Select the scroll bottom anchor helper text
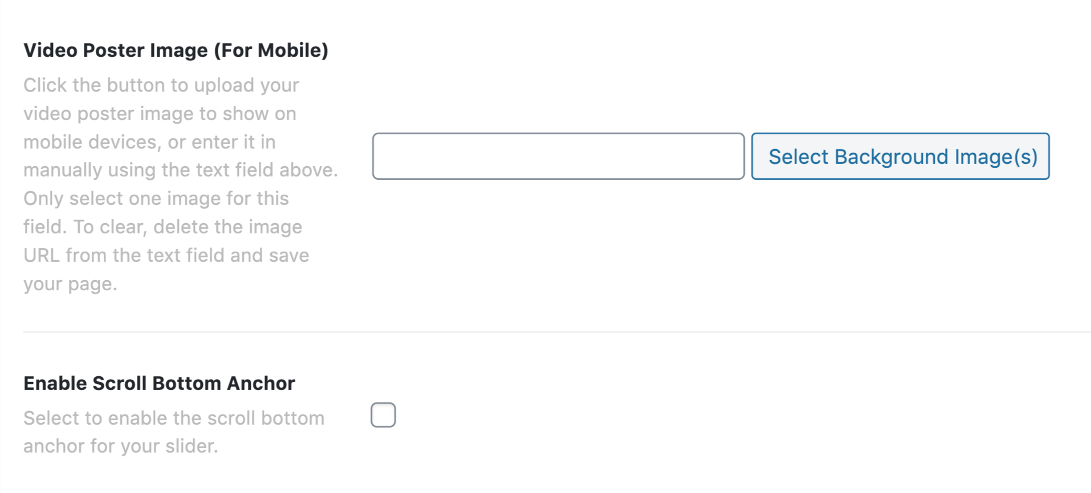Image resolution: width=1091 pixels, height=493 pixels. (x=173, y=431)
